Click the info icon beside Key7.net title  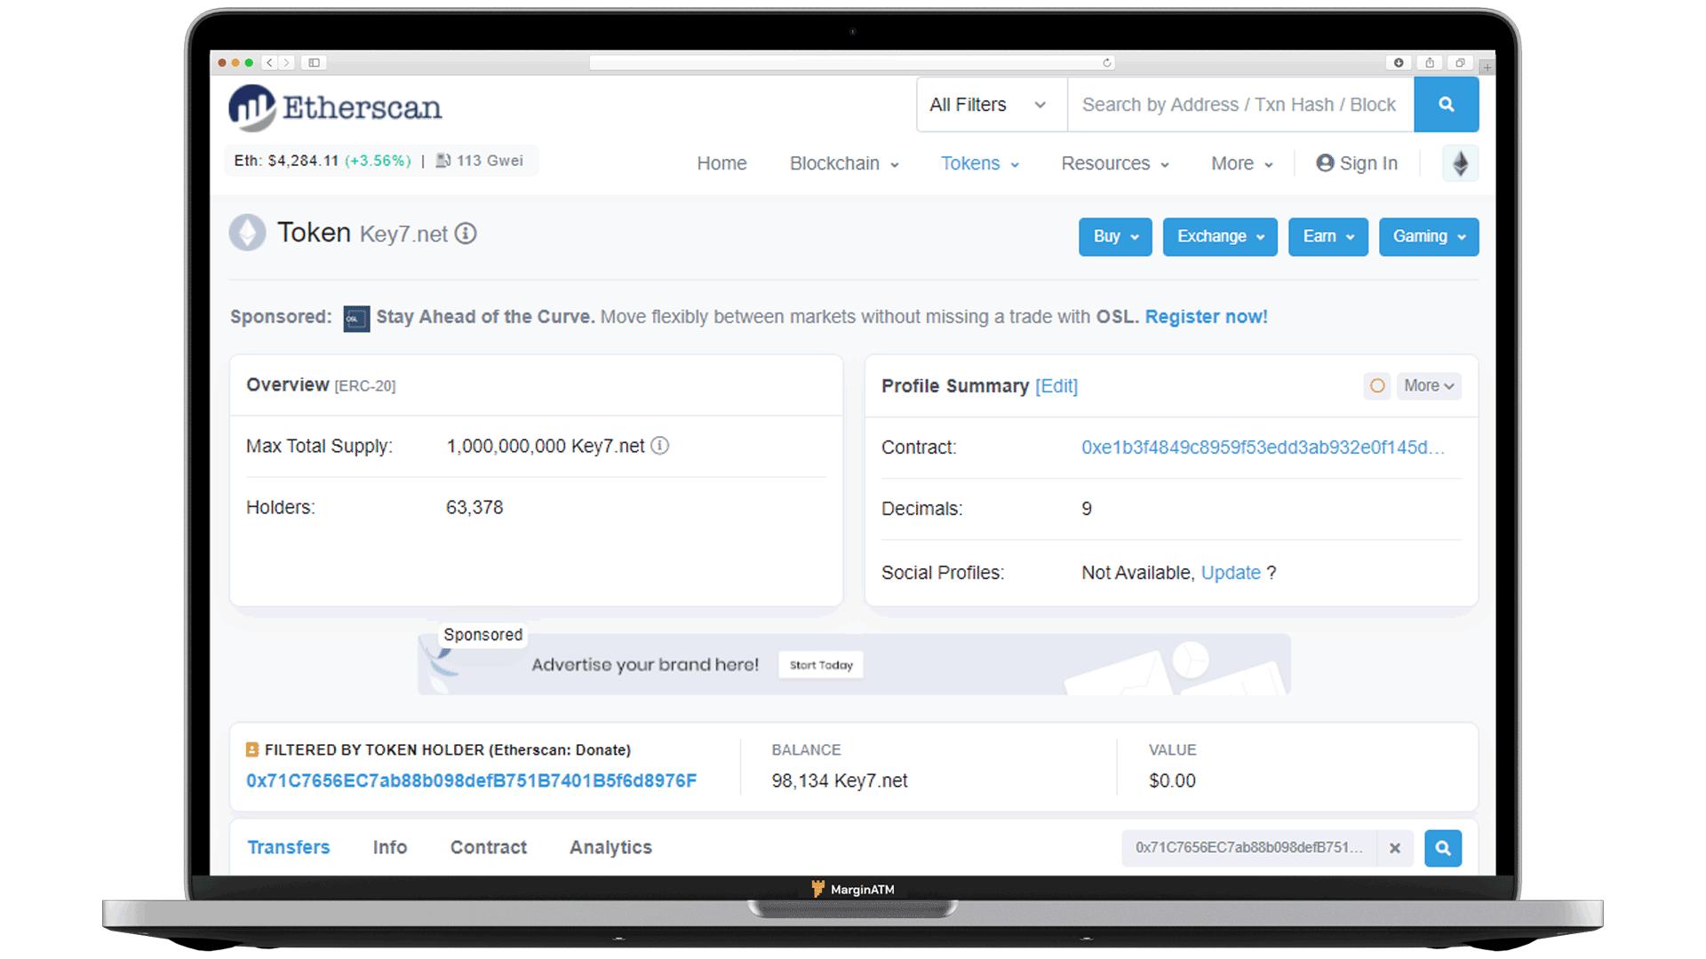(466, 234)
